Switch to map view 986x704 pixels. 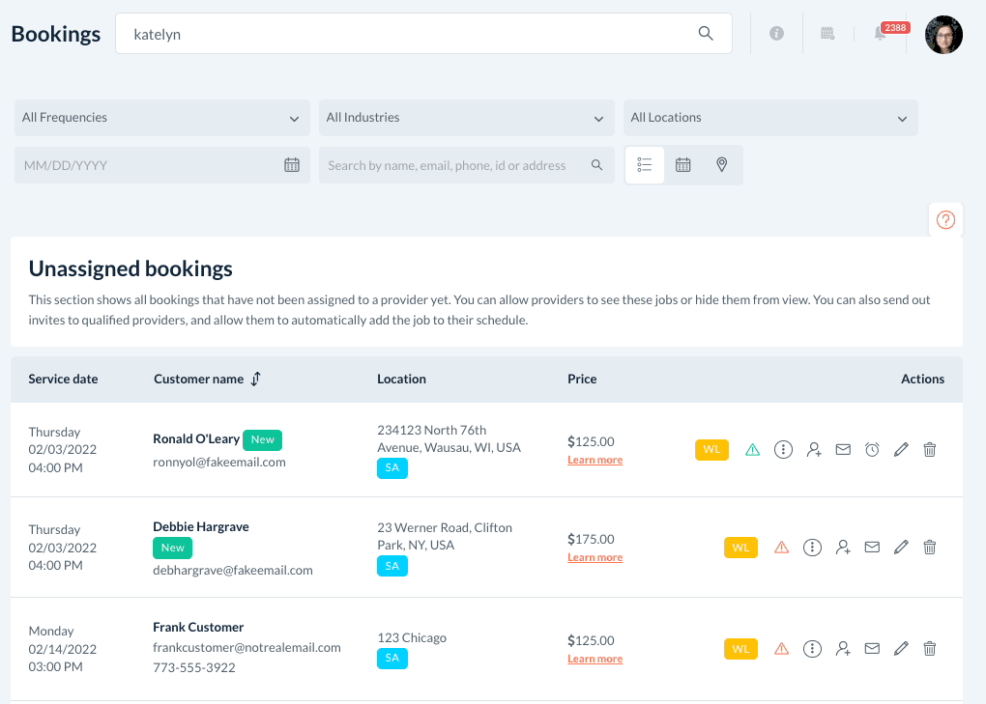click(721, 165)
